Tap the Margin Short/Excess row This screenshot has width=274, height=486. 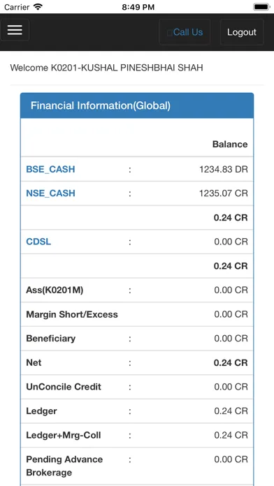tap(137, 314)
